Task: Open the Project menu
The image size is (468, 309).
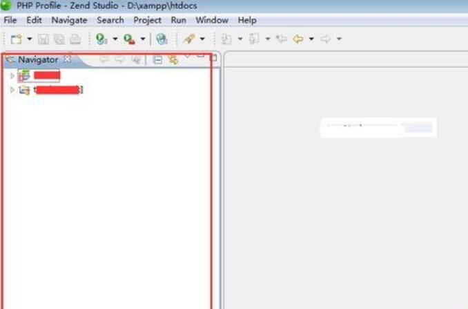Action: click(147, 20)
